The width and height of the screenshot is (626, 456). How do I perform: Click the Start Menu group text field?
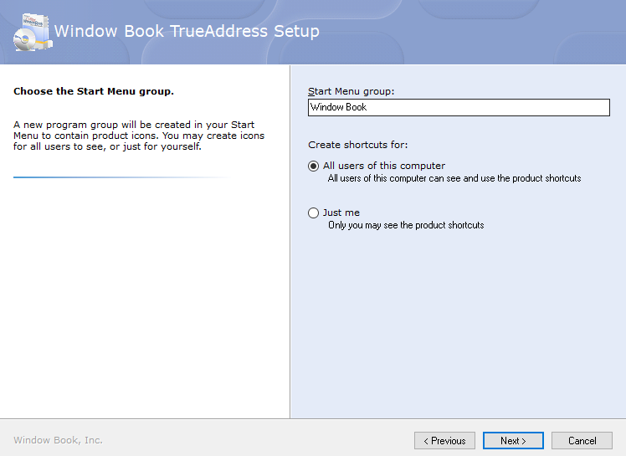(x=459, y=107)
